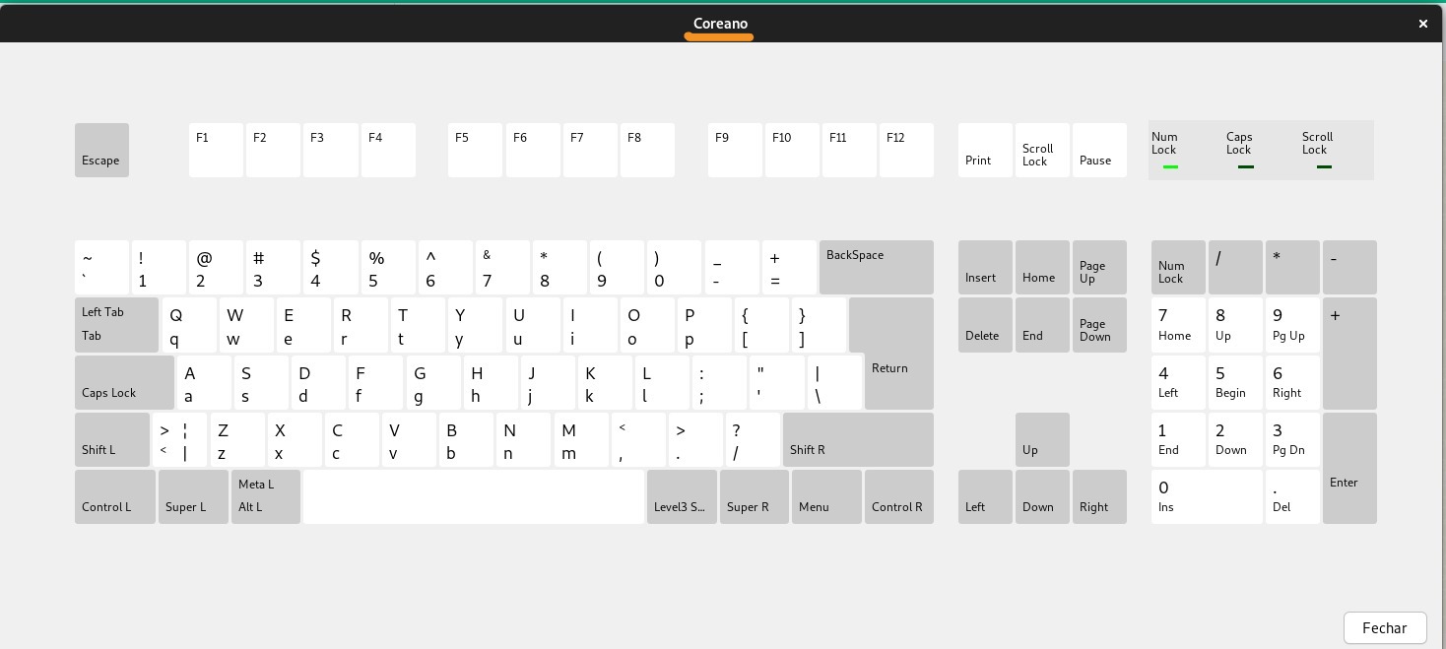Click the Z key
The image size is (1446, 649).
tap(237, 439)
